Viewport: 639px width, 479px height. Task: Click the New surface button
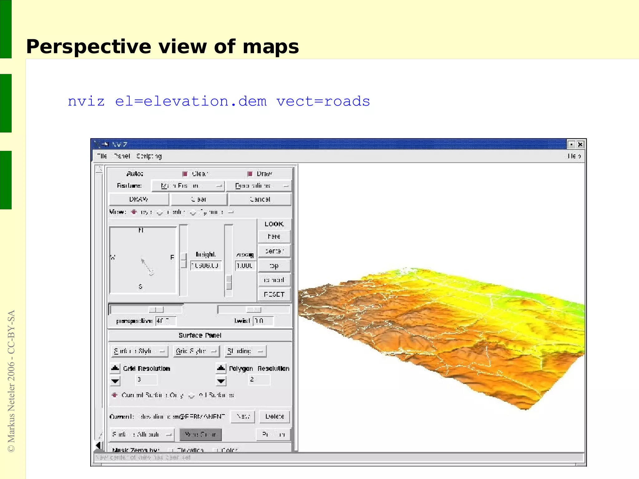(243, 417)
